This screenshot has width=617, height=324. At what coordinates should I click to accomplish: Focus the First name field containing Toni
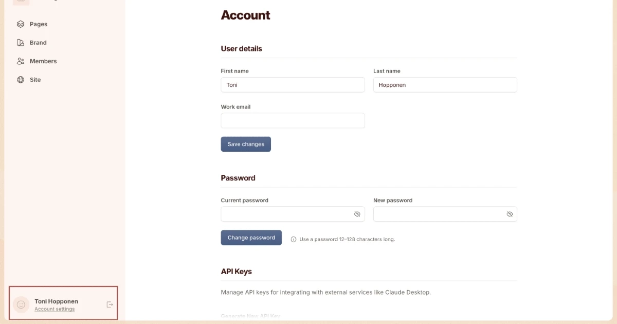pos(293,85)
